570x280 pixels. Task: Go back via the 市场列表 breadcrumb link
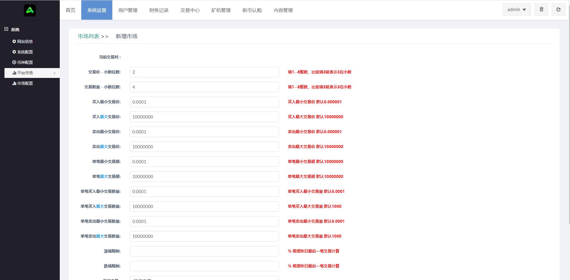tap(88, 36)
